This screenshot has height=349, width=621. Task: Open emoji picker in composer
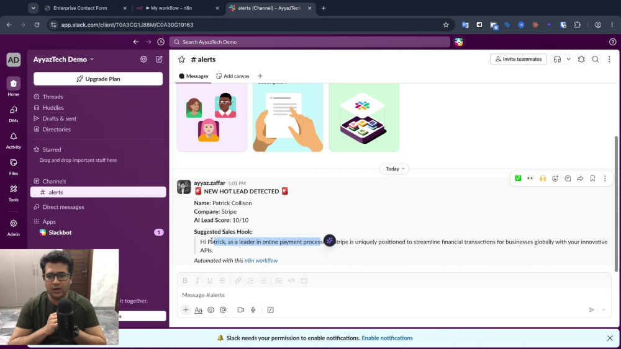(211, 311)
